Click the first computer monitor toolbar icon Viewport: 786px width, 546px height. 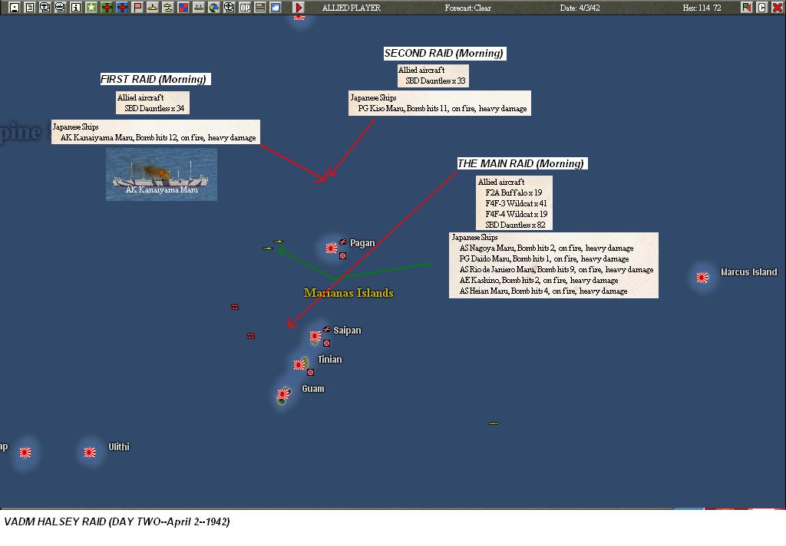click(45, 8)
